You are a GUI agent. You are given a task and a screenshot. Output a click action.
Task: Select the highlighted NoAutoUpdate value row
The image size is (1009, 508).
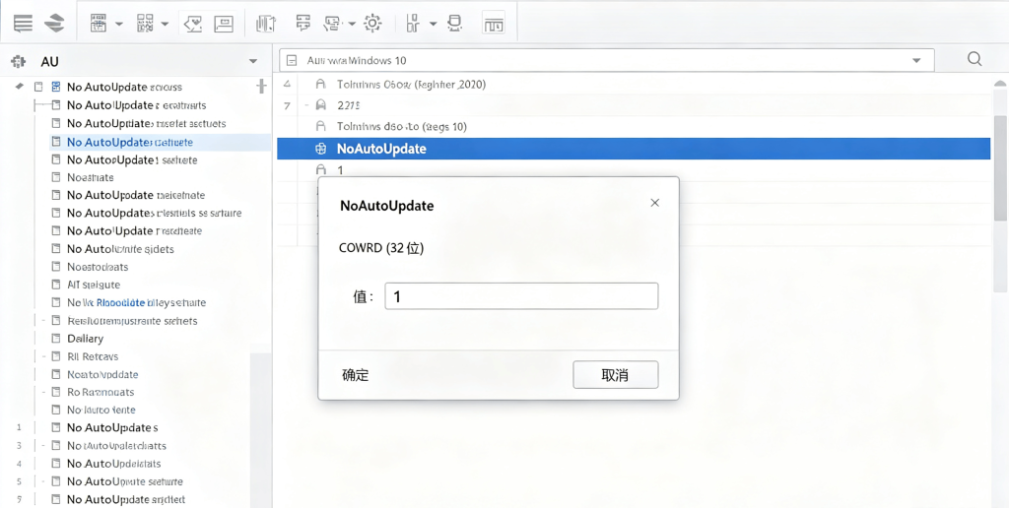point(634,149)
